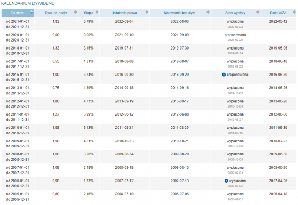Click the KALENDARIUM DYWIDEND heading
This screenshot has height=205, width=298.
(28, 3)
